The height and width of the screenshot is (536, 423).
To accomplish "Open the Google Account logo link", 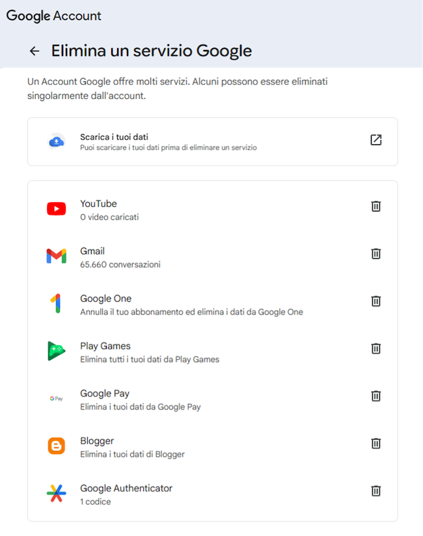I will coord(54,16).
